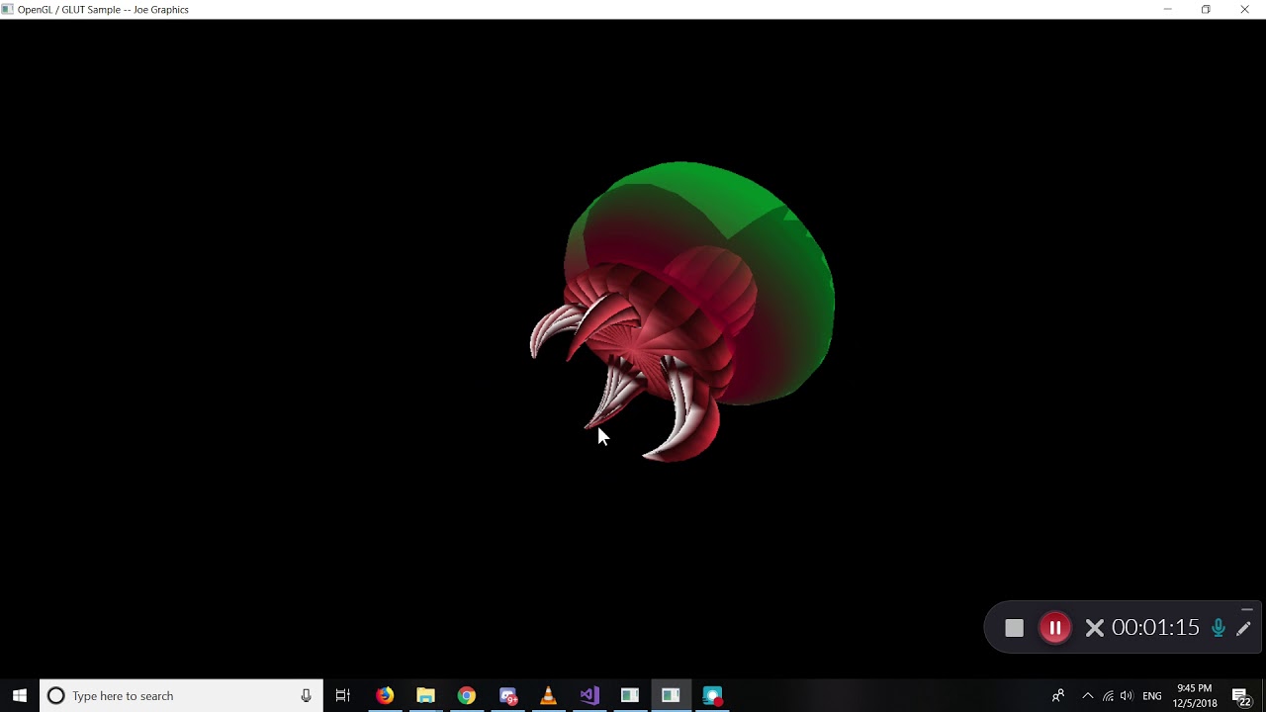Open VLC media player from the taskbar
1266x712 pixels.
[549, 695]
